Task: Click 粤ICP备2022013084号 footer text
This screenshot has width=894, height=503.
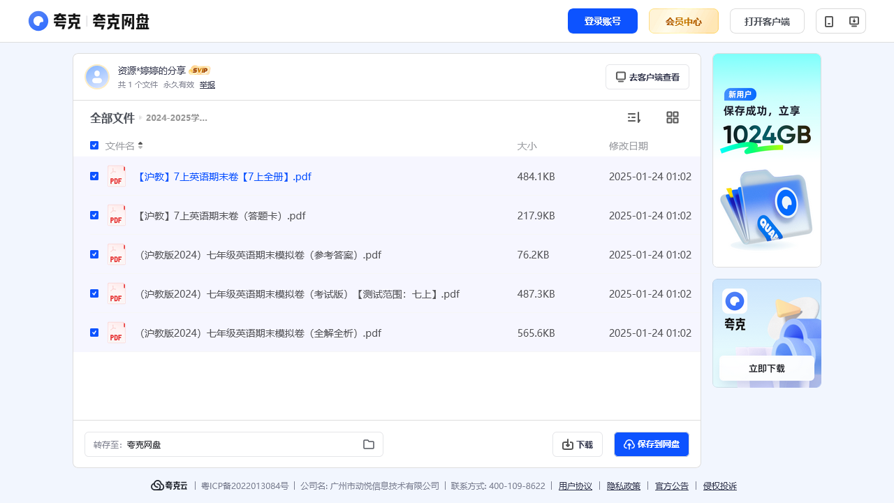Action: 244,486
